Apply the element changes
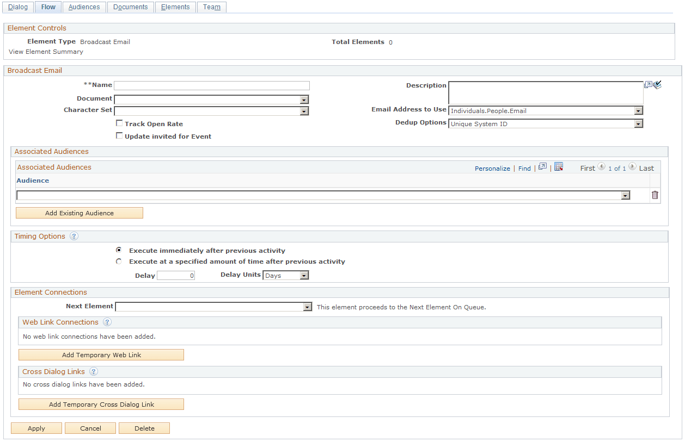This screenshot has width=685, height=442. (36, 428)
